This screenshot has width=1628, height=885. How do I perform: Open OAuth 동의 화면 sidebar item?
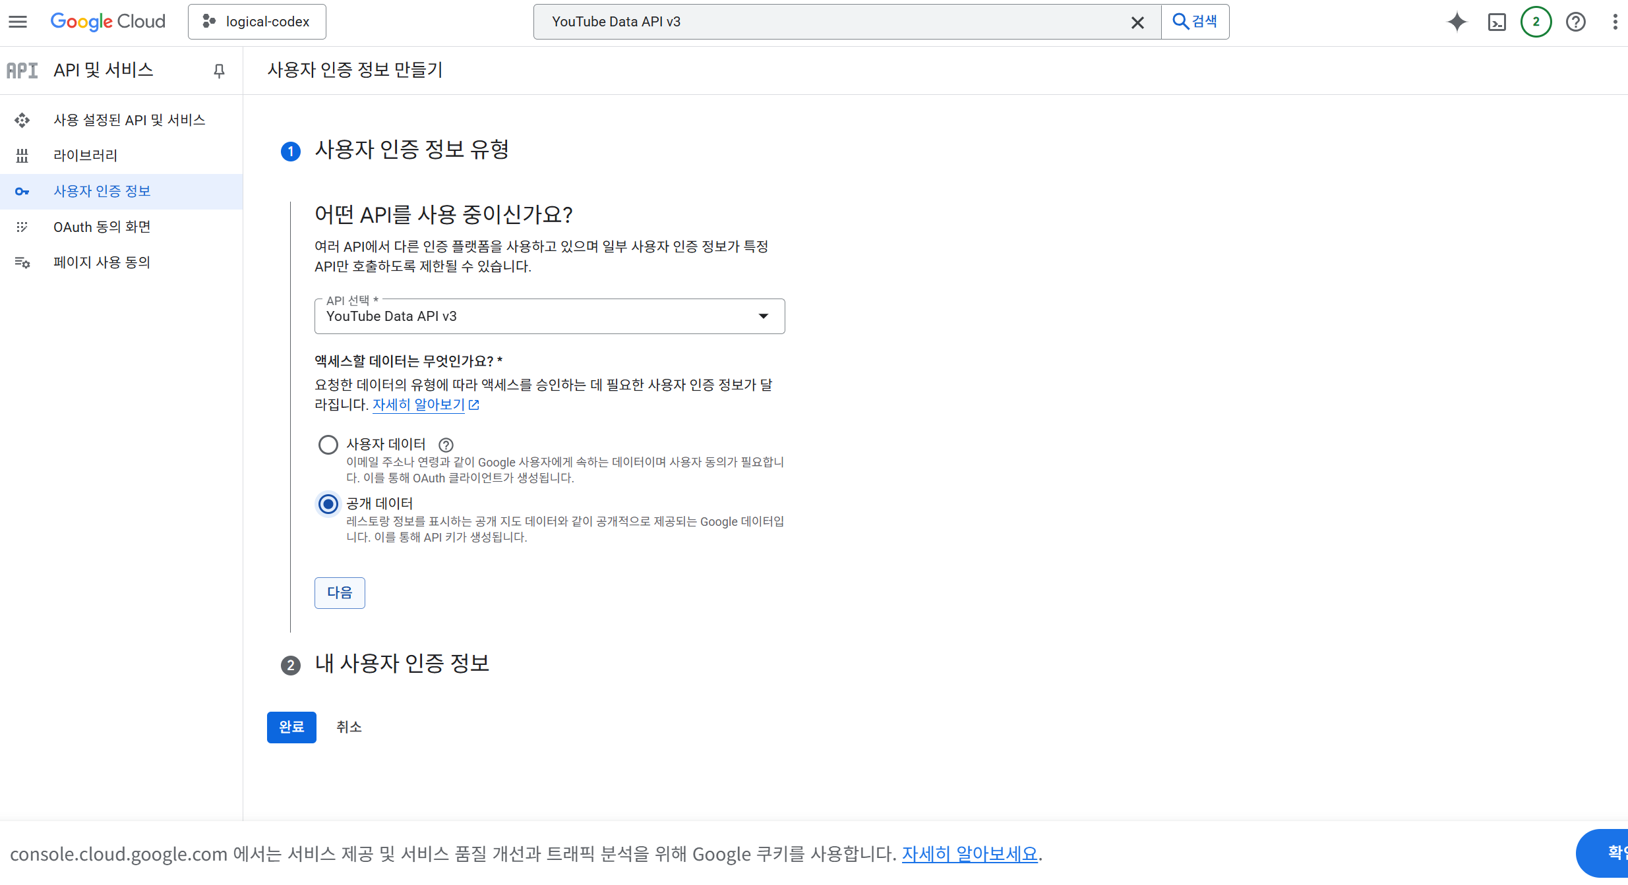pos(102,227)
